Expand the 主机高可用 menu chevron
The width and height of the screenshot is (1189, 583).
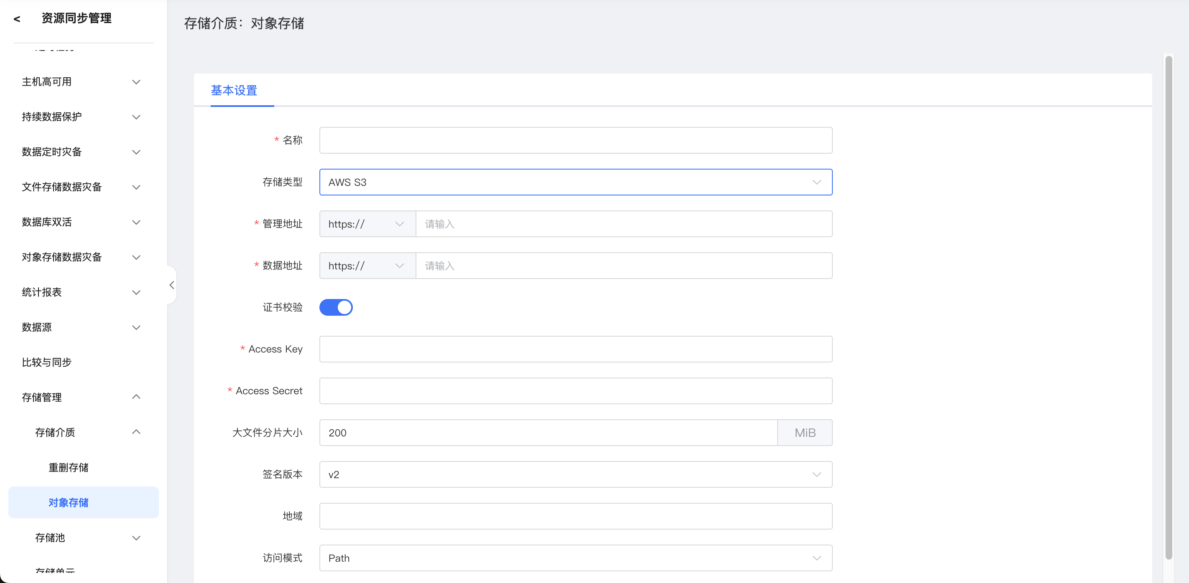point(136,82)
